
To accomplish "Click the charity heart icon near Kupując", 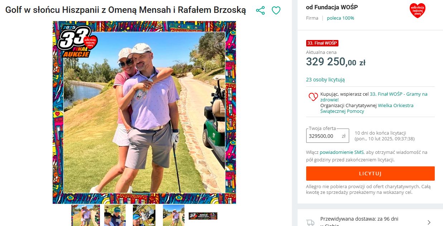I will (313, 97).
